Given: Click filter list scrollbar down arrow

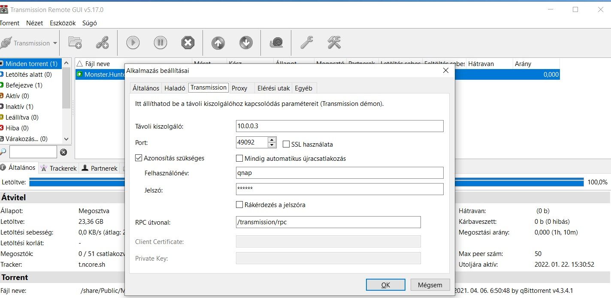Looking at the screenshot, I should 66,139.
